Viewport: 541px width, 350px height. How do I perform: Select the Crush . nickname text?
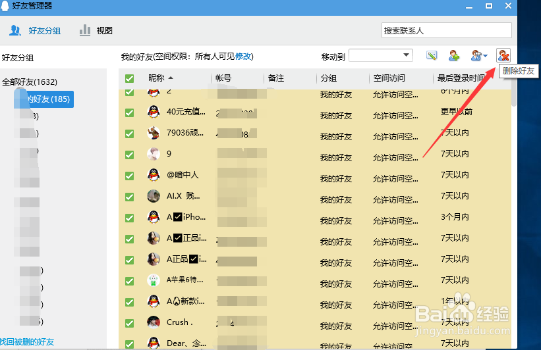point(179,322)
